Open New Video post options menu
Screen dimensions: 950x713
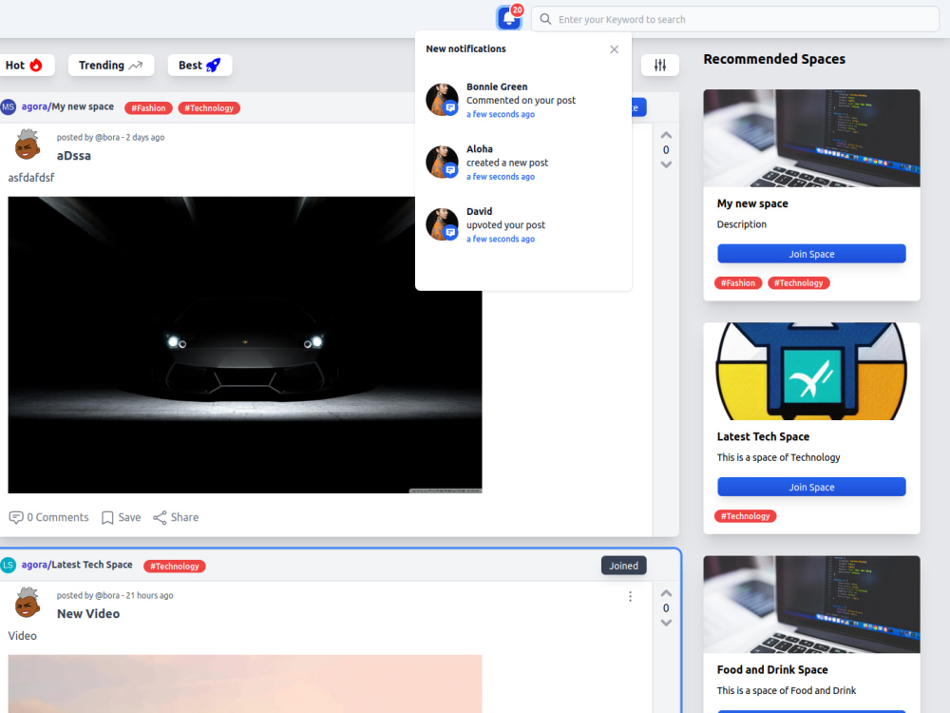630,597
